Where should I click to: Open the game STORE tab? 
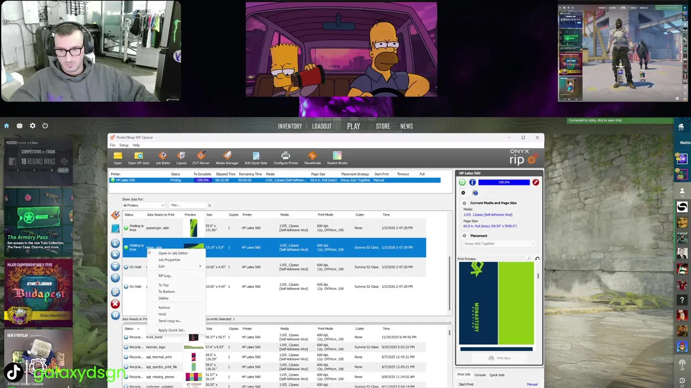383,126
